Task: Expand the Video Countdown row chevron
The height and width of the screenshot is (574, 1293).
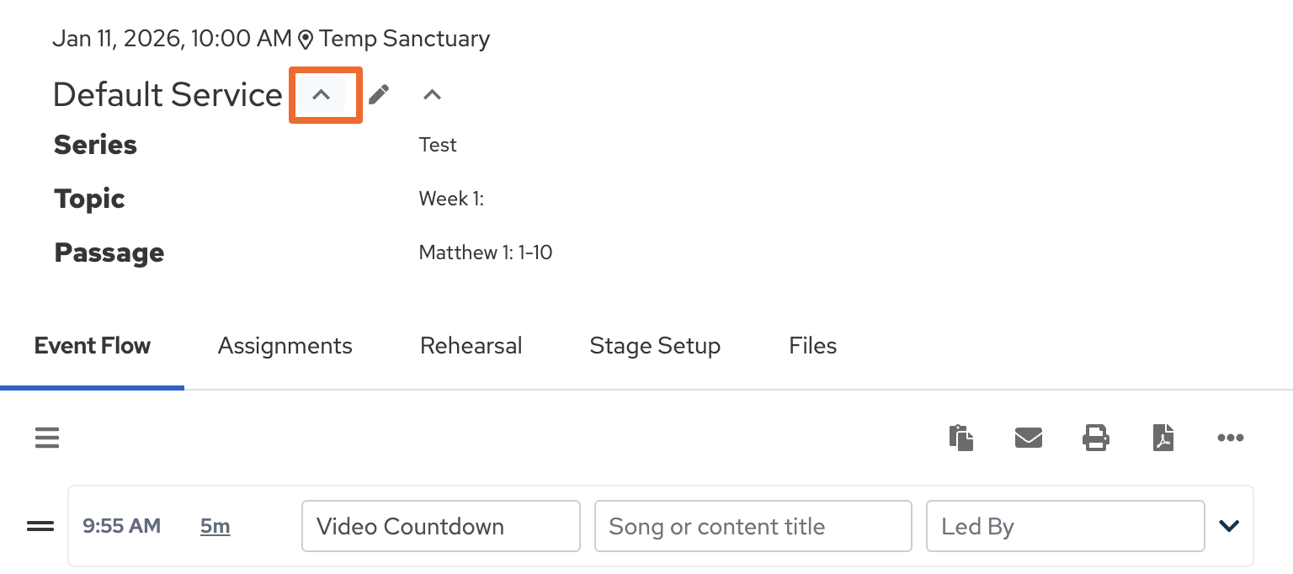Action: click(1229, 526)
